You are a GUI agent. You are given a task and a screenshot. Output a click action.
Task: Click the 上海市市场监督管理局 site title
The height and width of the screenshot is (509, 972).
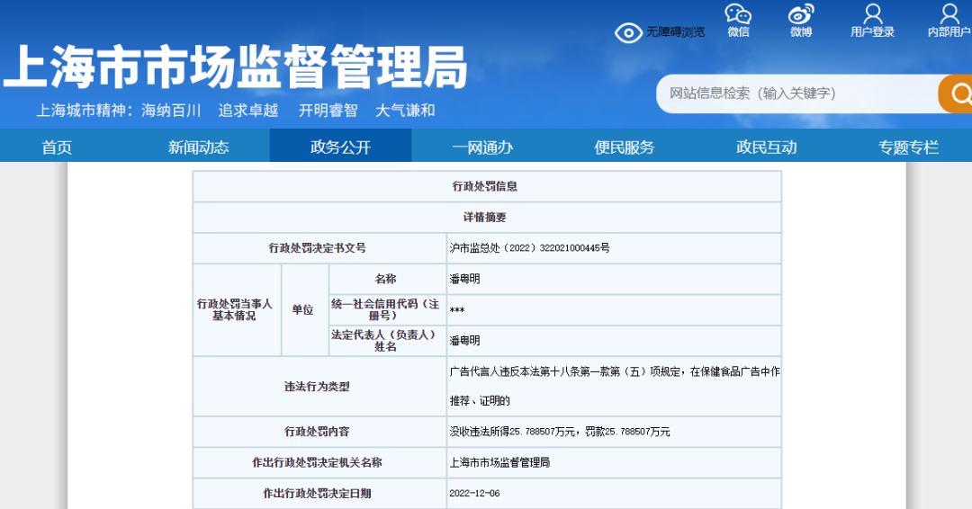coord(236,68)
